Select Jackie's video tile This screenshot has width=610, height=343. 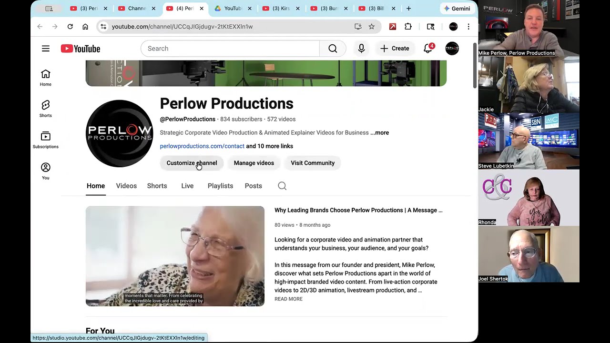coord(529,85)
